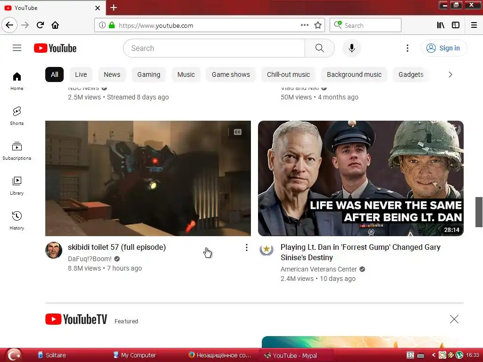Image resolution: width=483 pixels, height=362 pixels.
Task: Open YouTube settings three-dot menu
Action: (x=407, y=48)
